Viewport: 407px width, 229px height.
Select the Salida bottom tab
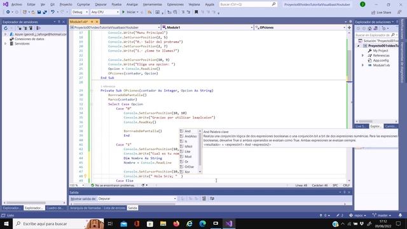pos(132,208)
